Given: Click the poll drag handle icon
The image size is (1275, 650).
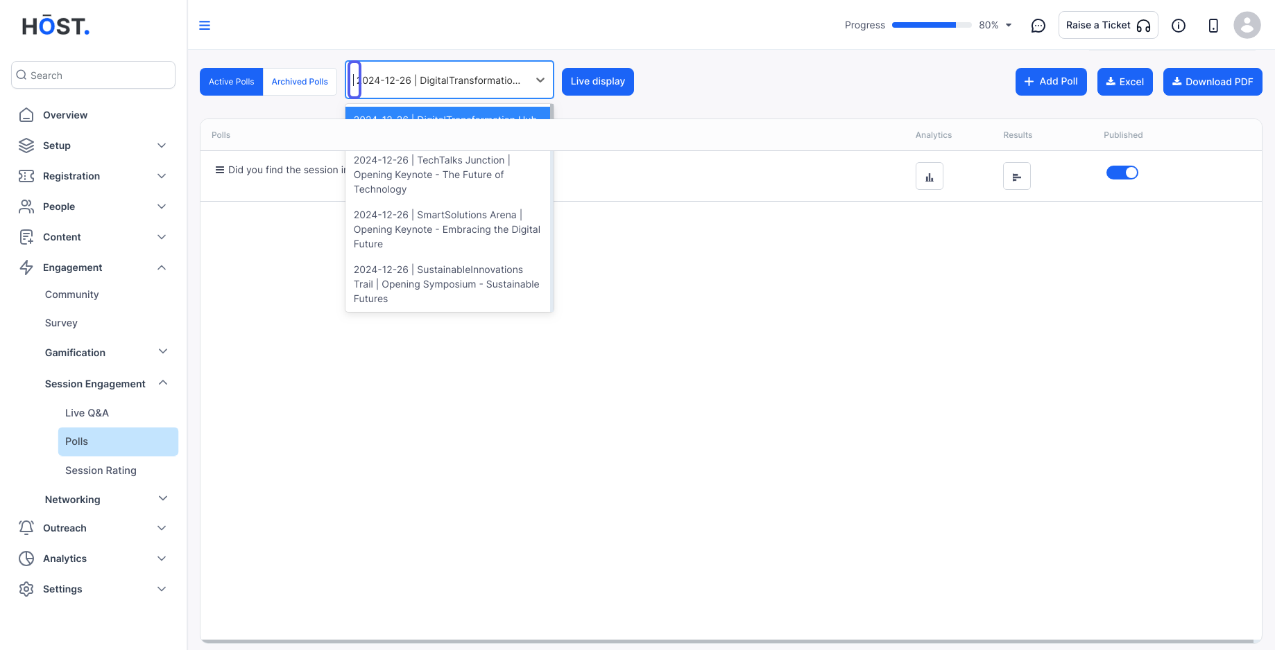Looking at the screenshot, I should (x=219, y=170).
